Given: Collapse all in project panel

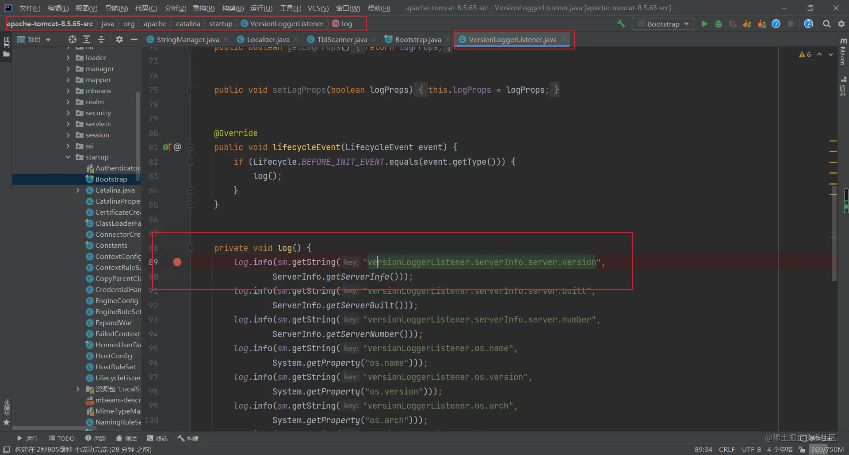Looking at the screenshot, I should coord(101,39).
